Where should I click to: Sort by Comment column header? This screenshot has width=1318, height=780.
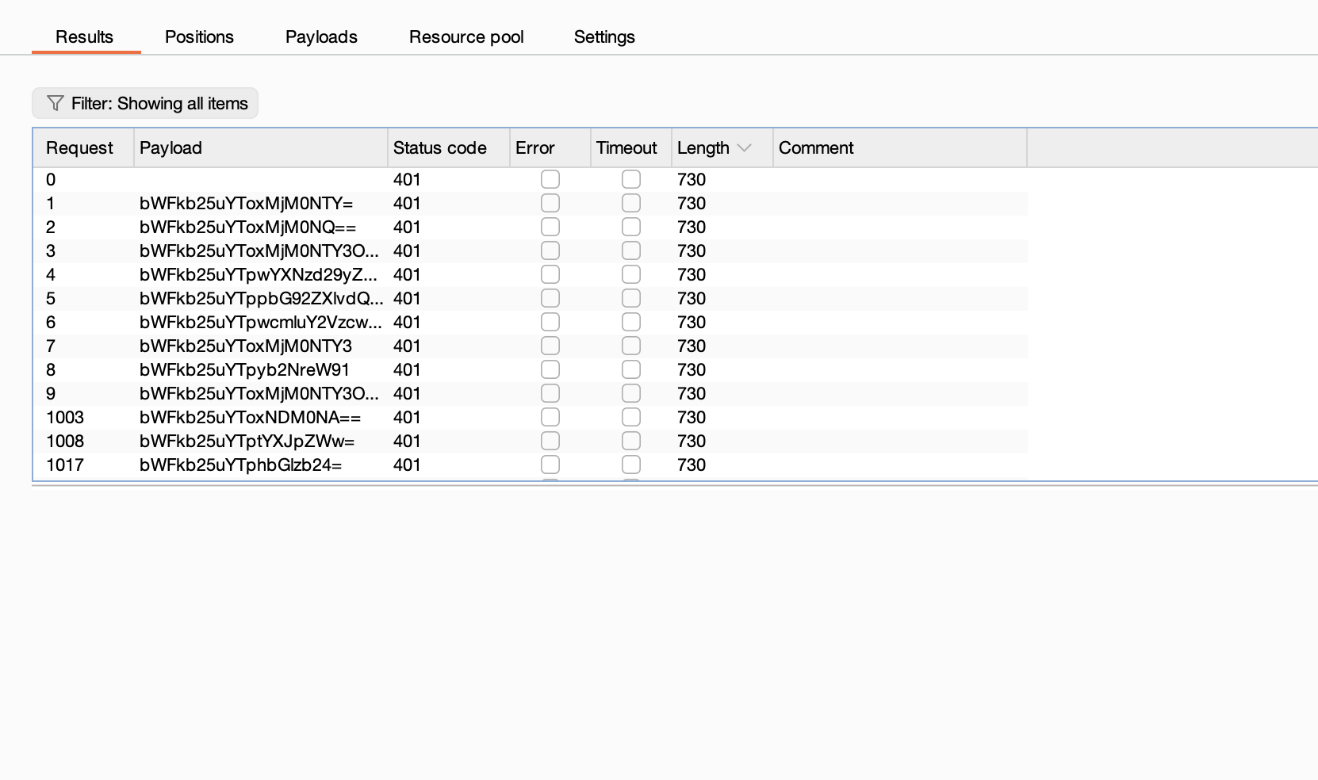coord(900,147)
